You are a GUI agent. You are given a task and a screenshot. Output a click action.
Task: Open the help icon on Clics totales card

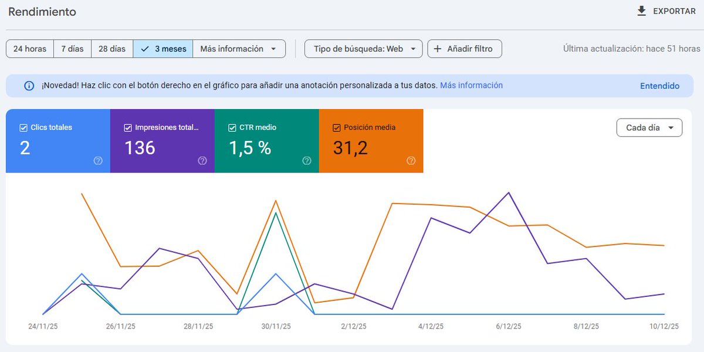(99, 160)
